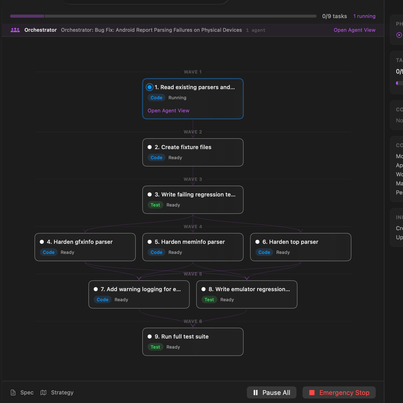Click the Ready status on Harden top parser
This screenshot has width=403, height=403.
tap(283, 252)
